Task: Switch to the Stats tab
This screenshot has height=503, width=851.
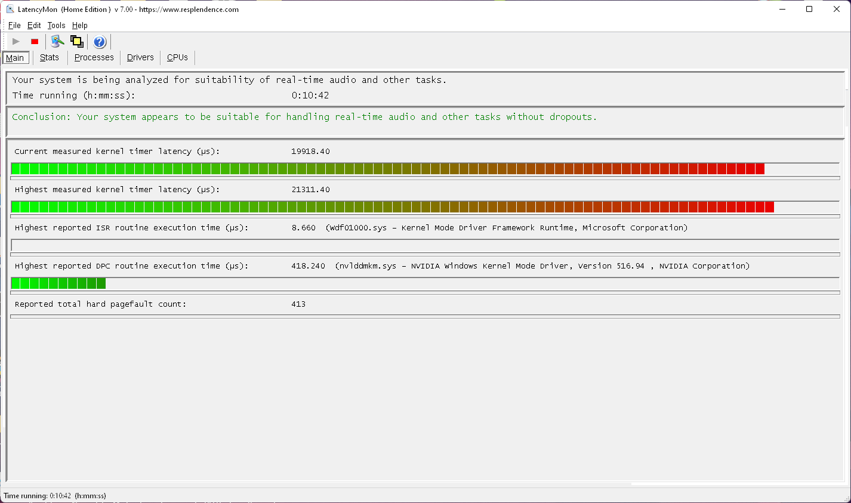Action: click(50, 57)
